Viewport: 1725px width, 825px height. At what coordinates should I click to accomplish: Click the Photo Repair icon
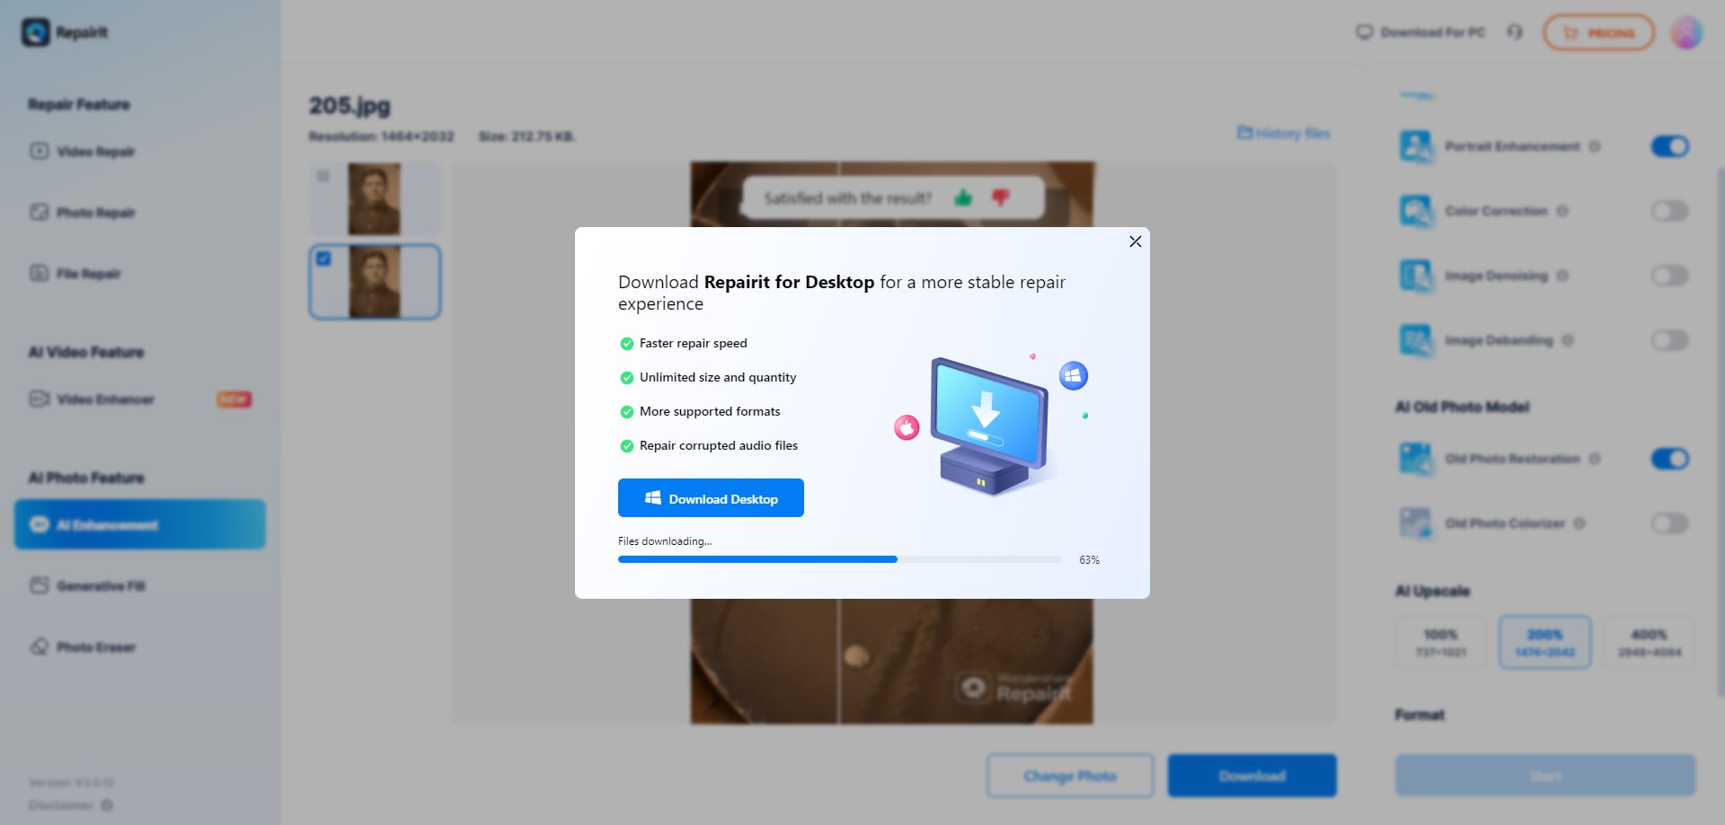click(39, 212)
